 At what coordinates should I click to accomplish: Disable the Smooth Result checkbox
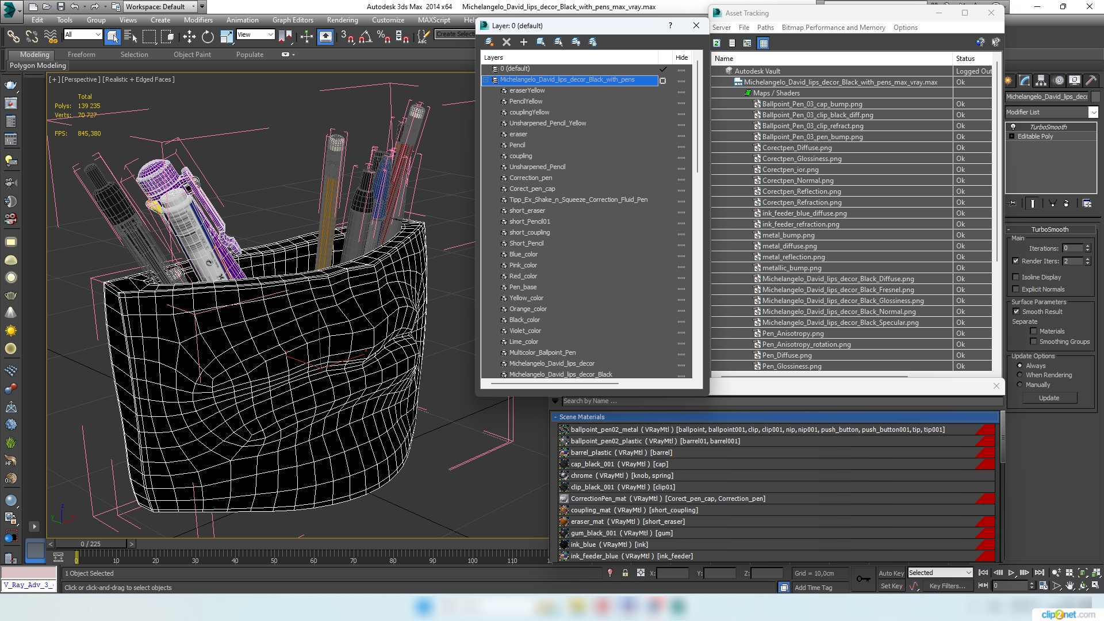coord(1016,312)
